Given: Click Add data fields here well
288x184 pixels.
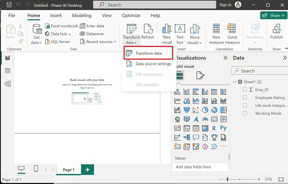Looking at the screenshot, I should [x=200, y=167].
